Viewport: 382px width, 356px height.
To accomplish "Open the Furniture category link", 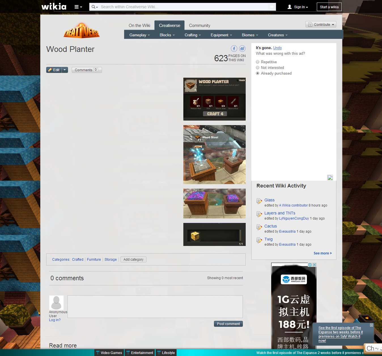I will (94, 260).
